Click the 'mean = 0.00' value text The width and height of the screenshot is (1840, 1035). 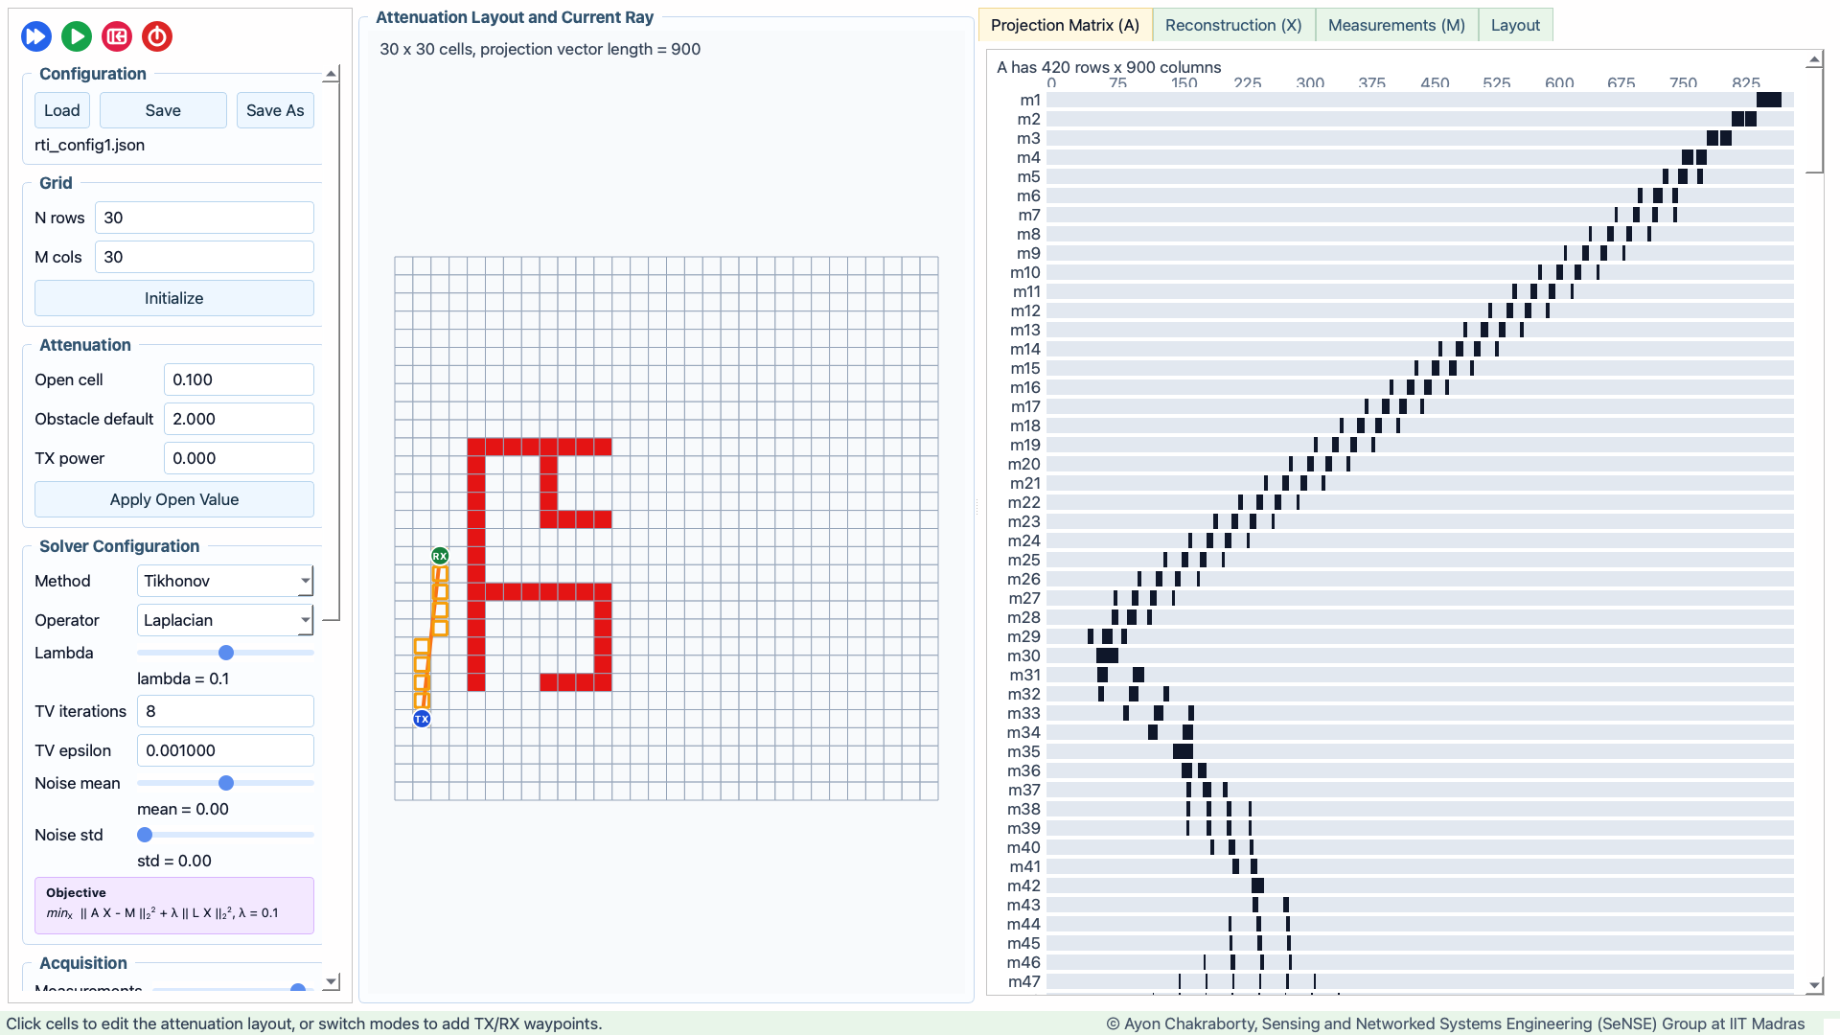(x=183, y=809)
